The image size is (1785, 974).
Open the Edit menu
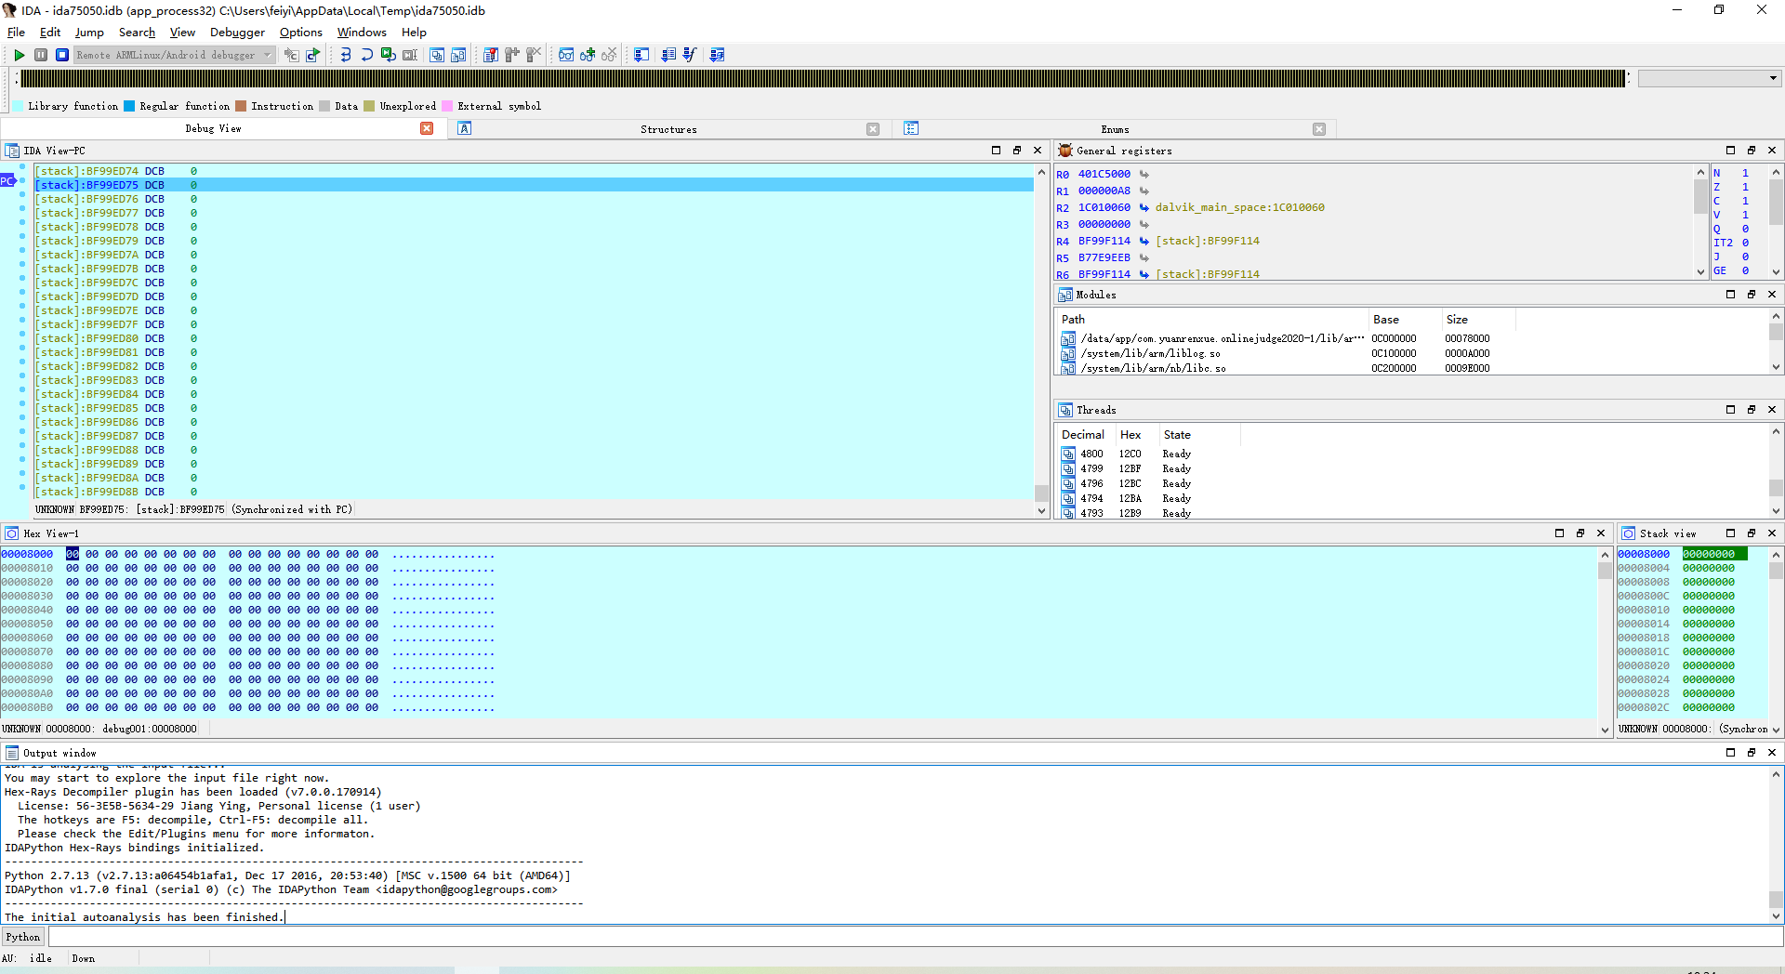pyautogui.click(x=50, y=33)
